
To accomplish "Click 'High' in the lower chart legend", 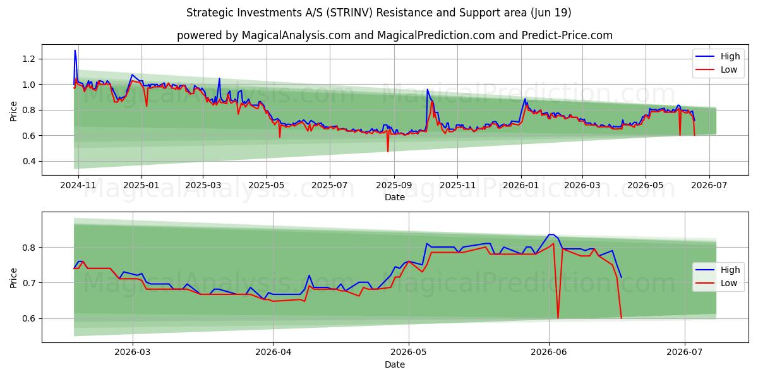I will (x=730, y=270).
